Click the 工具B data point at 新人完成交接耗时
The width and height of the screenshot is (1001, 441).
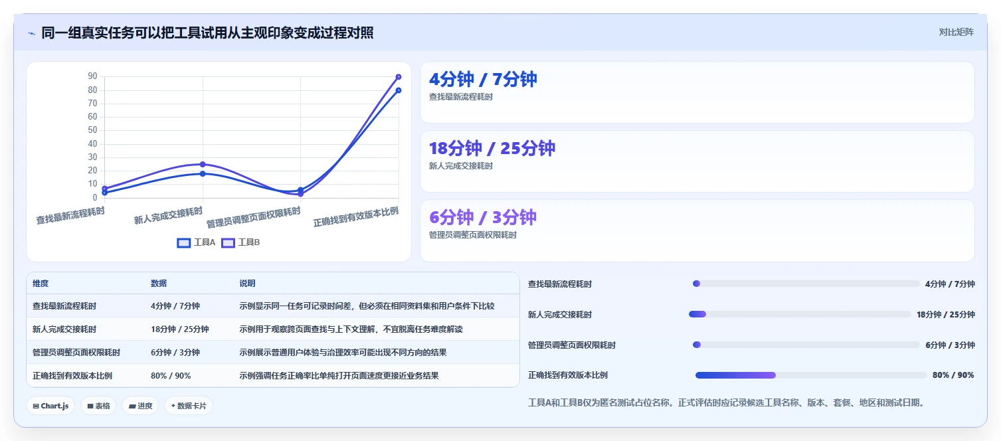pyautogui.click(x=203, y=164)
